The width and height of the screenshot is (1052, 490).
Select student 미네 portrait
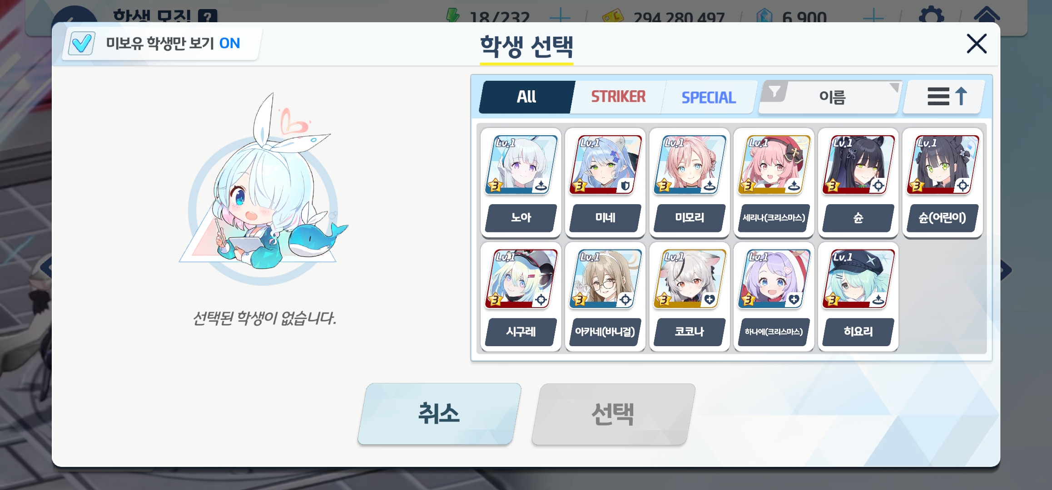pyautogui.click(x=605, y=165)
